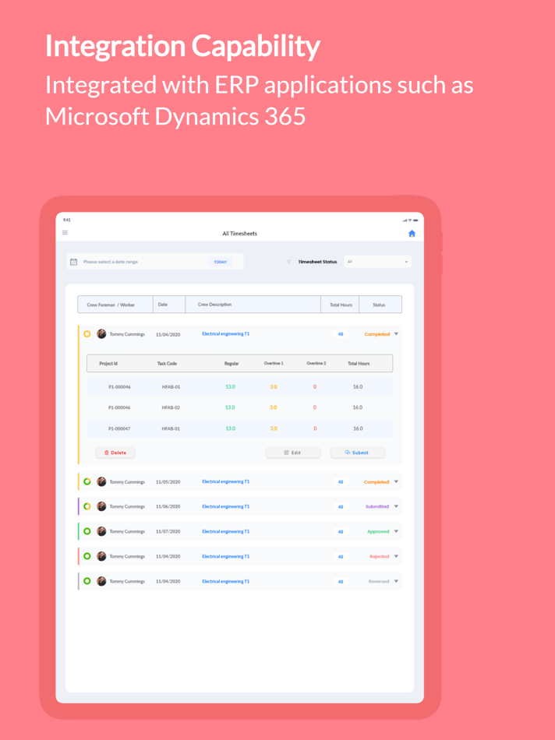Click the 'Regular' sub-table header
Screen dimensions: 555x740
(x=232, y=364)
